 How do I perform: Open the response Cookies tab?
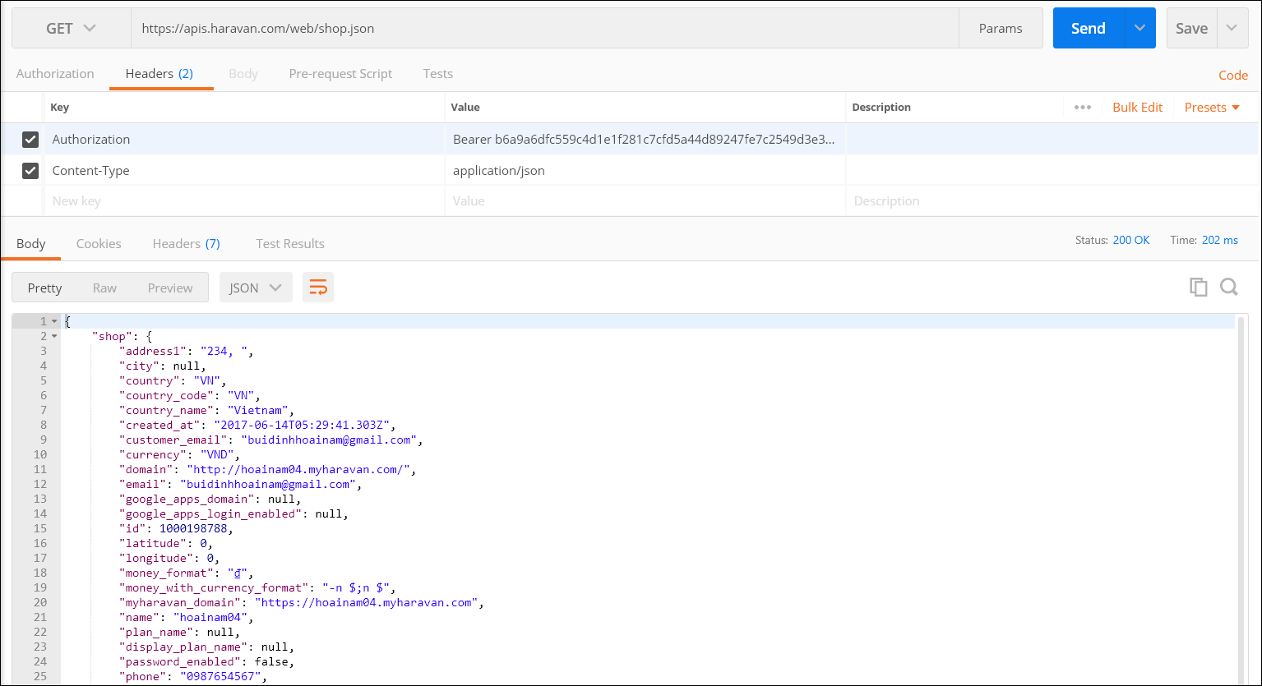[99, 244]
